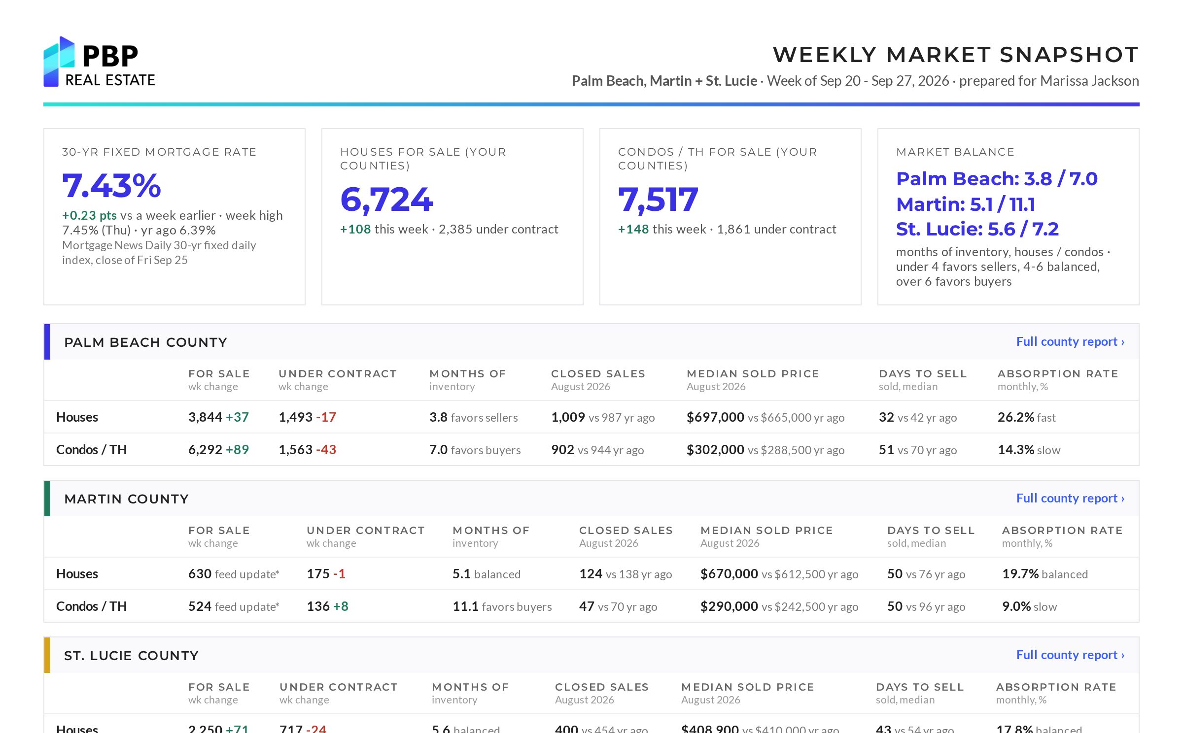Open Palm Beach County full county report
Image resolution: width=1183 pixels, height=733 pixels.
(1070, 341)
